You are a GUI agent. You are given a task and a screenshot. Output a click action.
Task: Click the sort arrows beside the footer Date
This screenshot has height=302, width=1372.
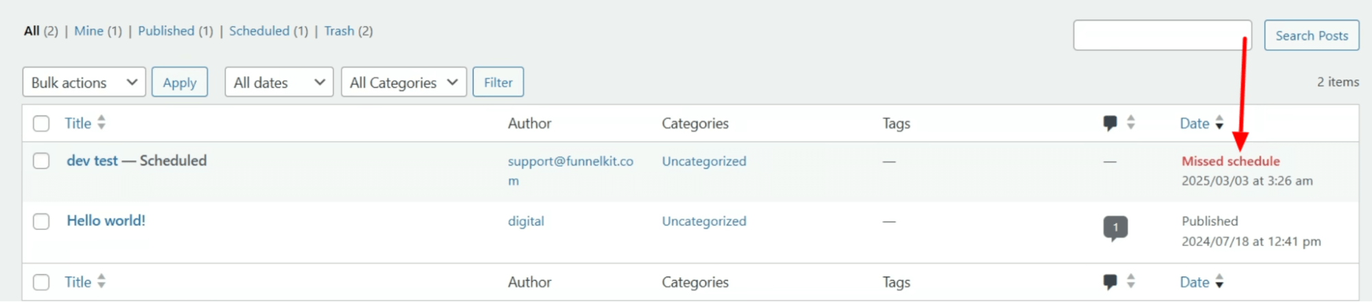tap(1219, 281)
